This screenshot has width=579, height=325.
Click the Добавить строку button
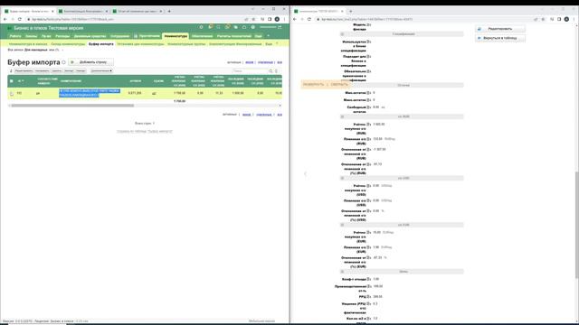(90, 62)
